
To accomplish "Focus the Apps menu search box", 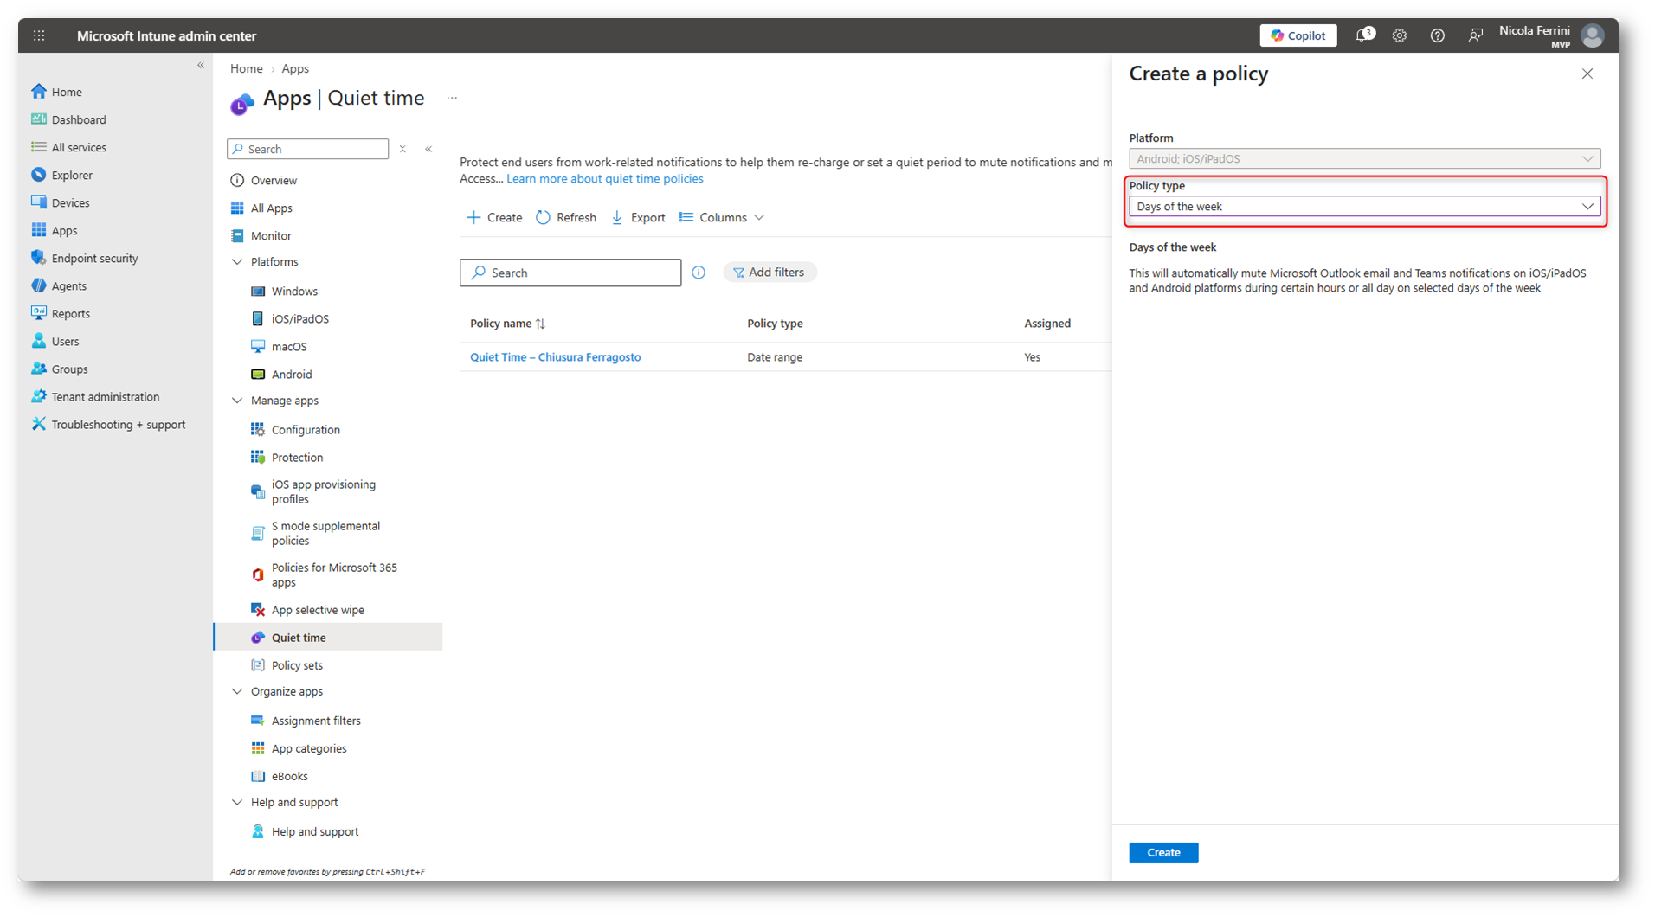I will click(x=308, y=149).
